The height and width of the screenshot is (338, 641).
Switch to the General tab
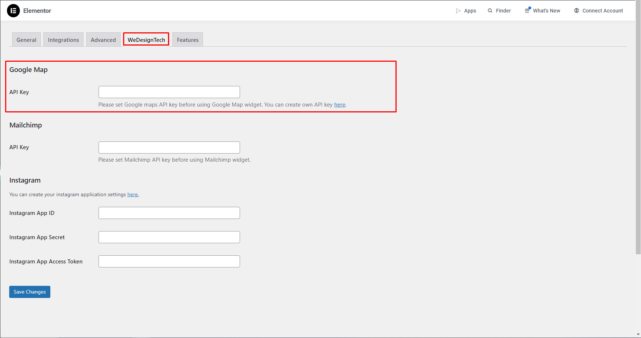[x=26, y=40]
